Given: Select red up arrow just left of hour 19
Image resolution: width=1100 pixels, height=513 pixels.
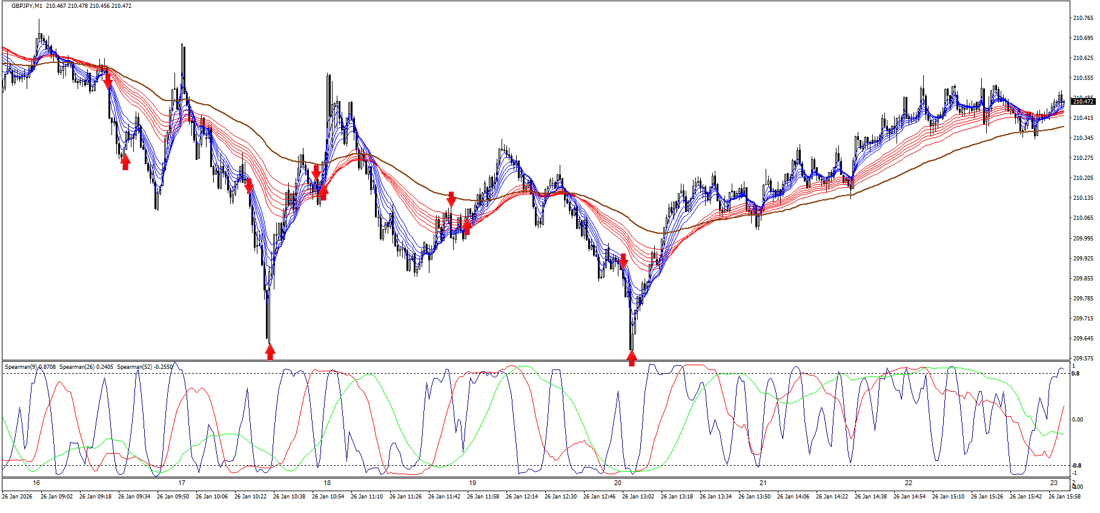Looking at the screenshot, I should point(466,227).
